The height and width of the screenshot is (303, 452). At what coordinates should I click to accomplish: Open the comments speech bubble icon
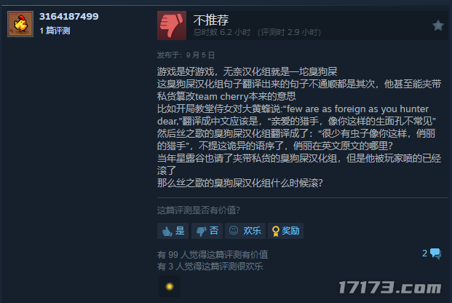tap(435, 253)
